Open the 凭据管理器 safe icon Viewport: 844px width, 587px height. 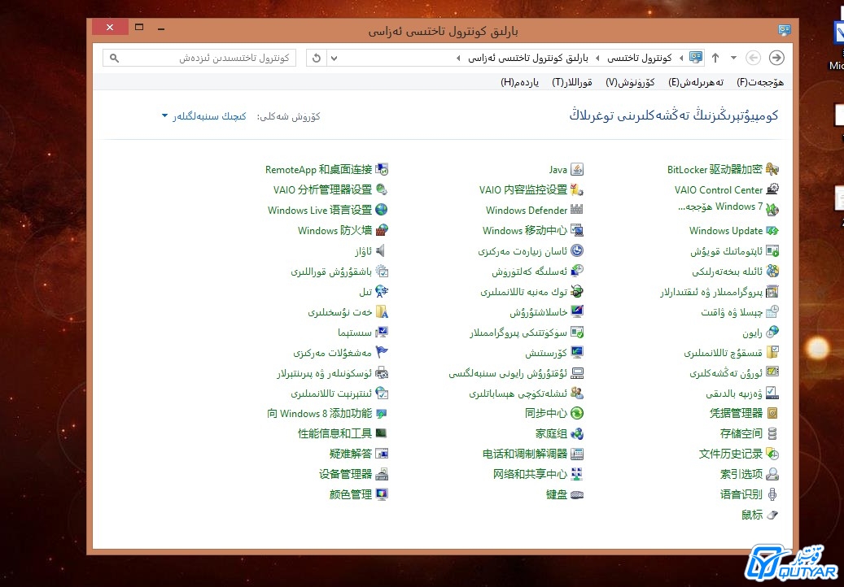[772, 413]
